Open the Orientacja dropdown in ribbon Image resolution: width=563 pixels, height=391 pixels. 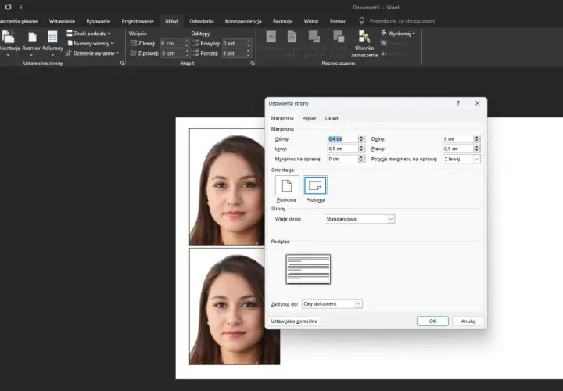point(9,43)
